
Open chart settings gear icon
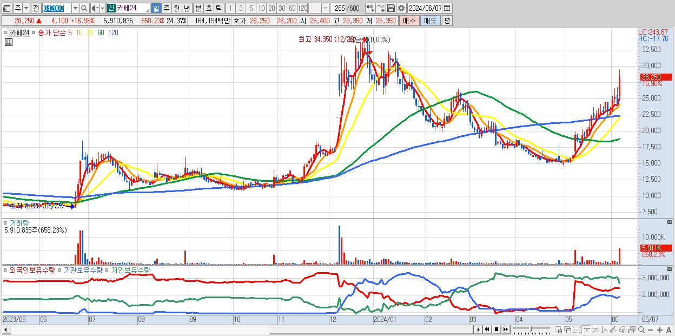tap(401, 8)
